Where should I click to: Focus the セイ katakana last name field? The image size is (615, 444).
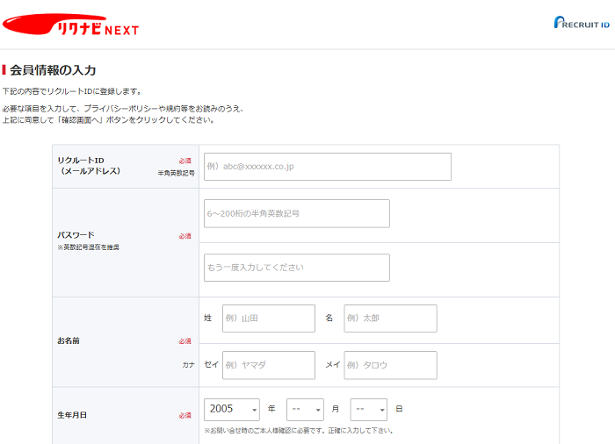coord(268,365)
